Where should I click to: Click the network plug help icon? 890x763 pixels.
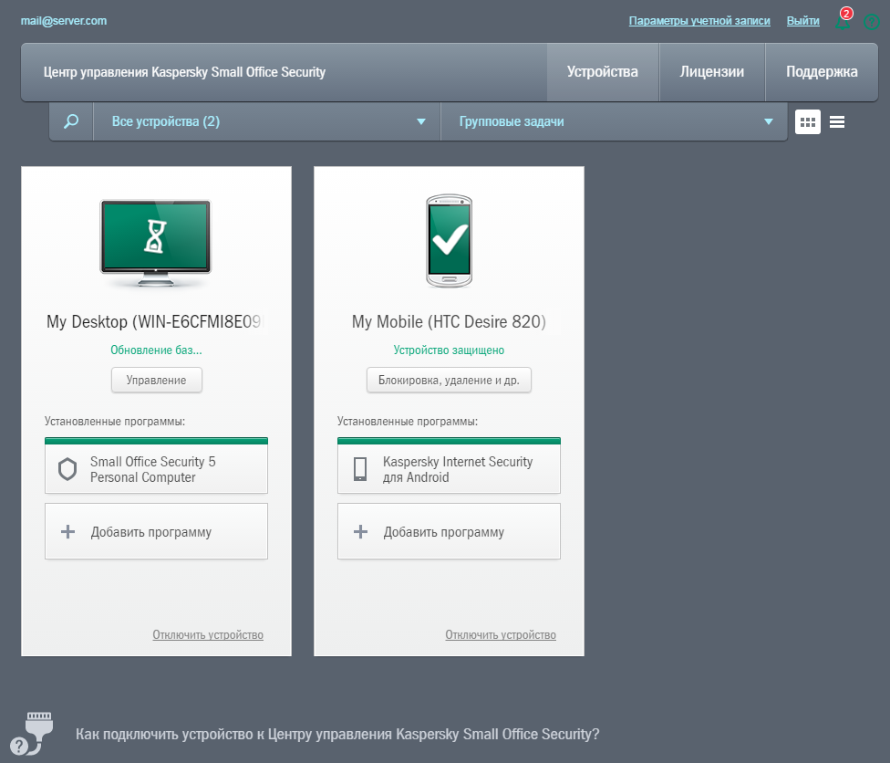tap(32, 733)
